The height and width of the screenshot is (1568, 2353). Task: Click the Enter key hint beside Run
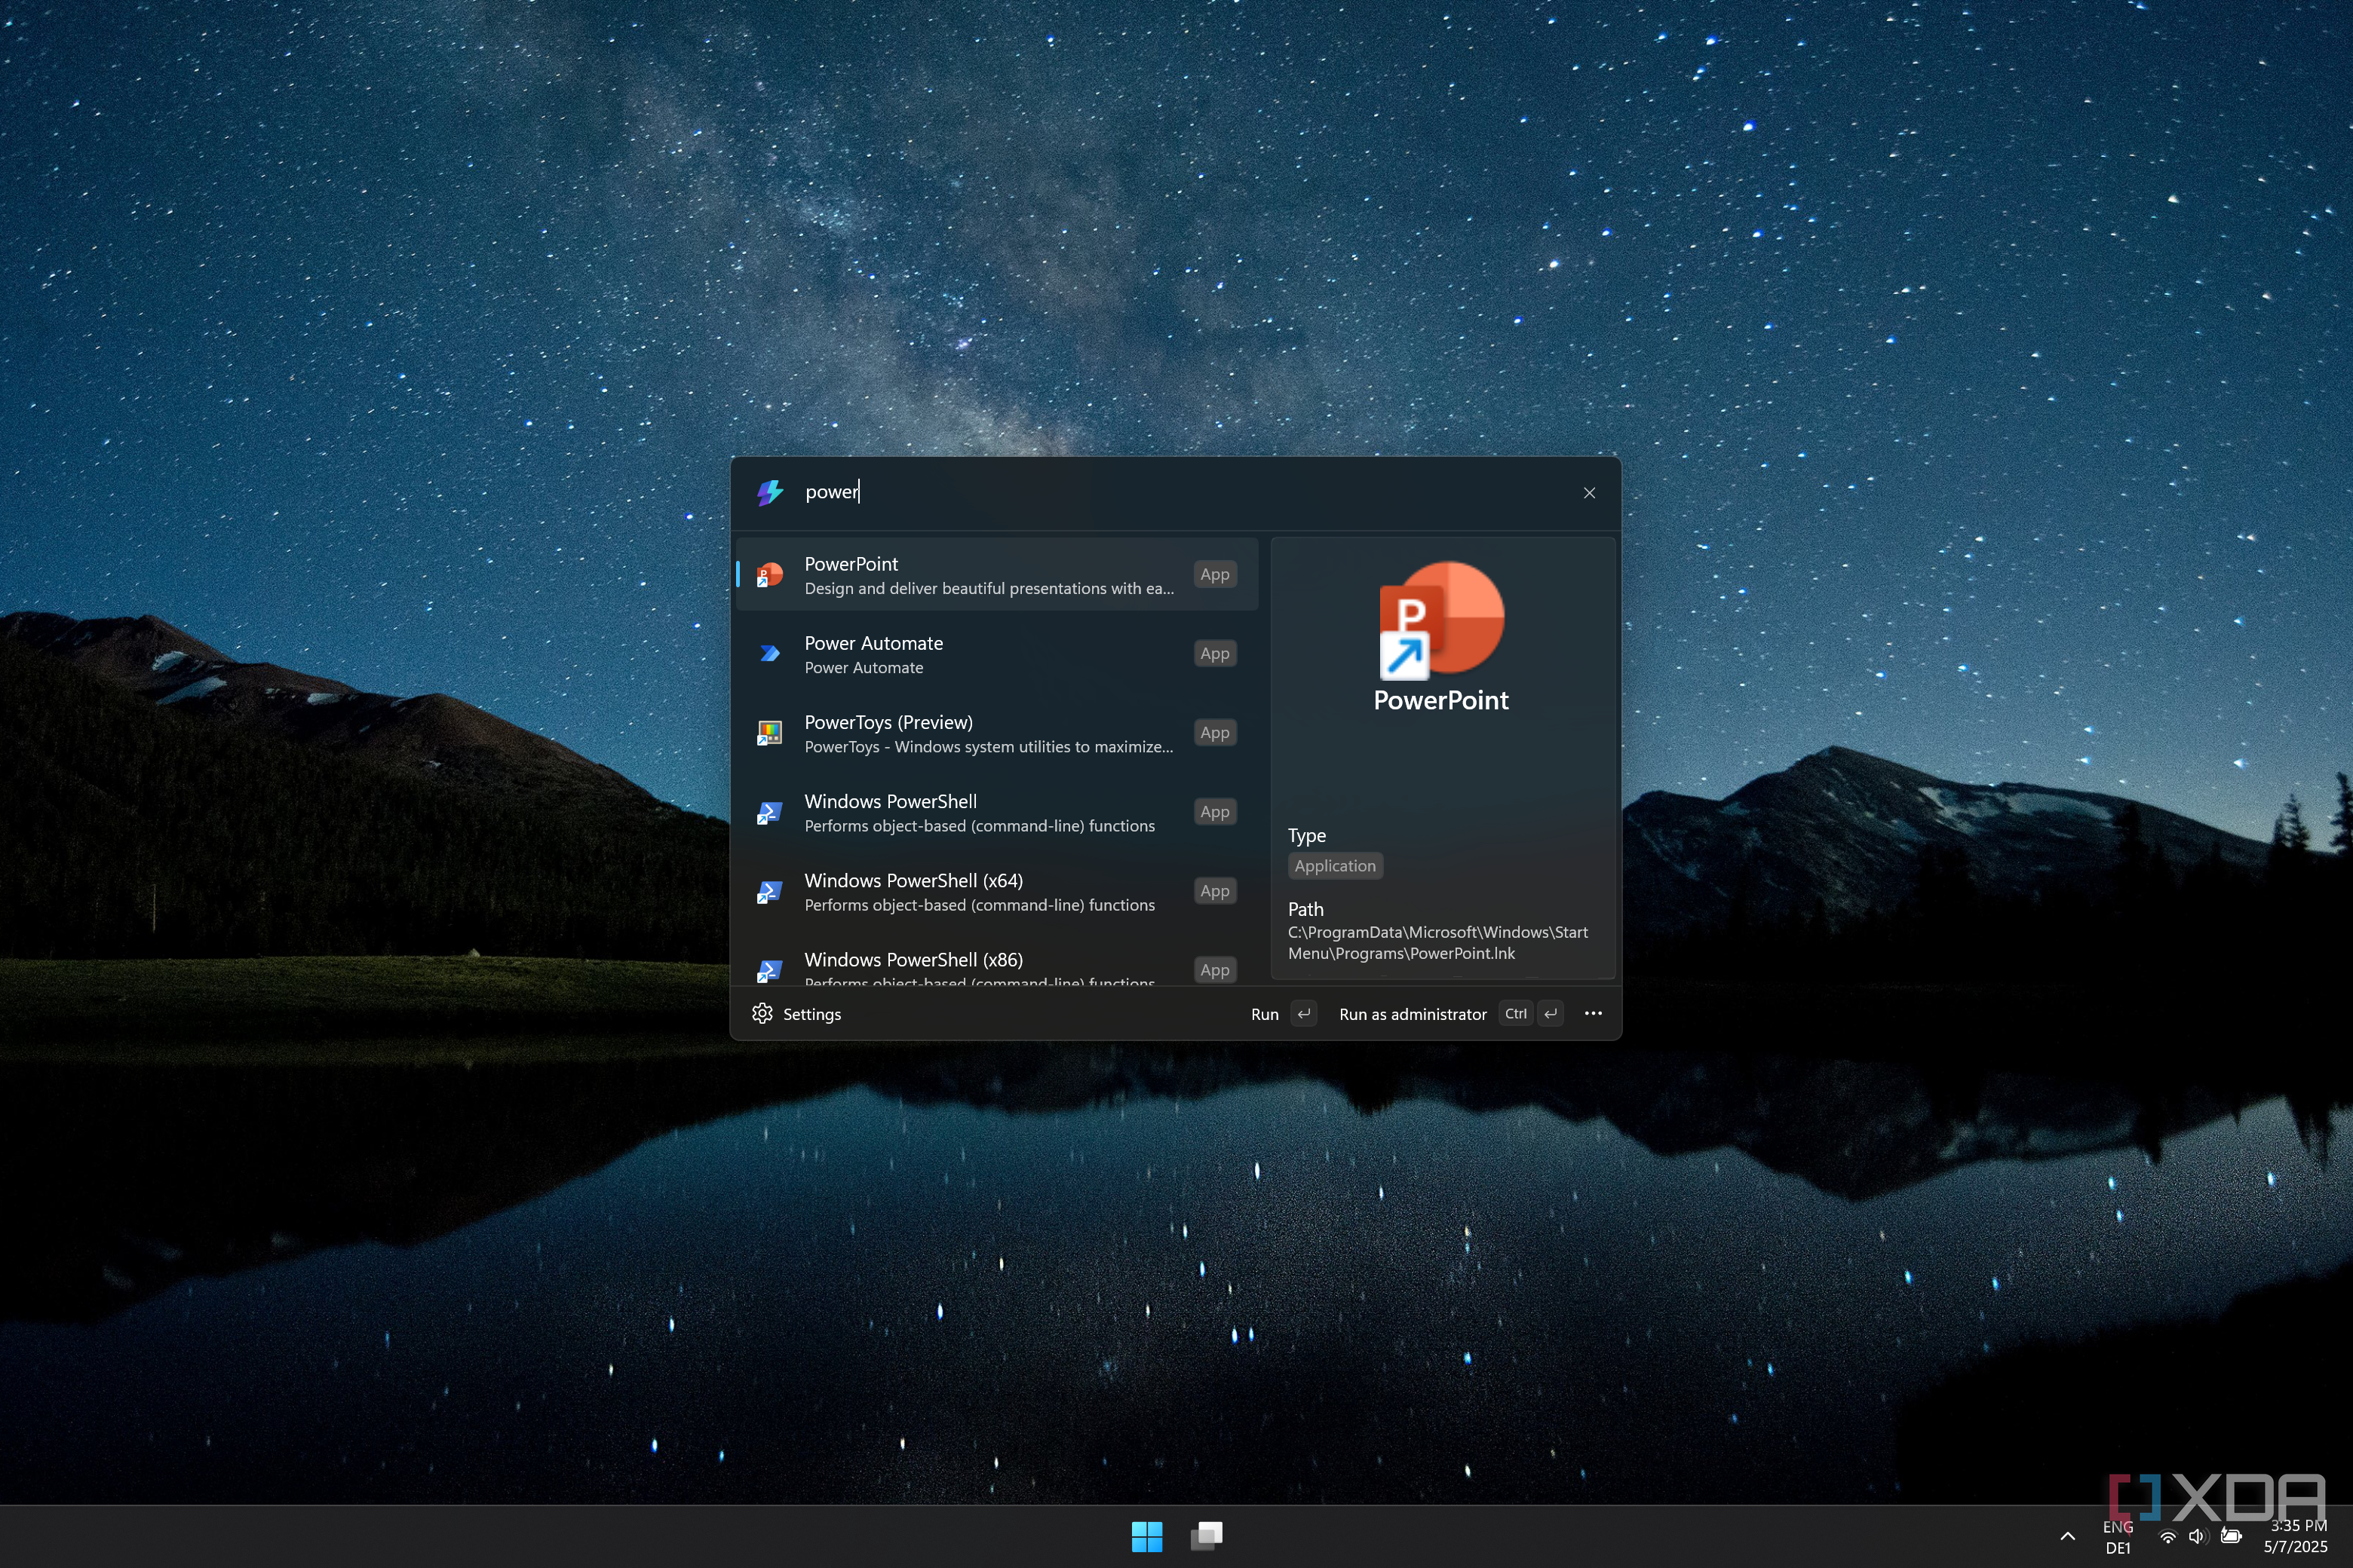tap(1303, 1014)
